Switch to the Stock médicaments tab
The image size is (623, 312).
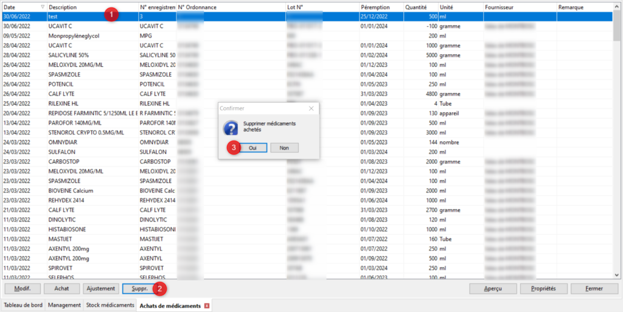pos(110,305)
